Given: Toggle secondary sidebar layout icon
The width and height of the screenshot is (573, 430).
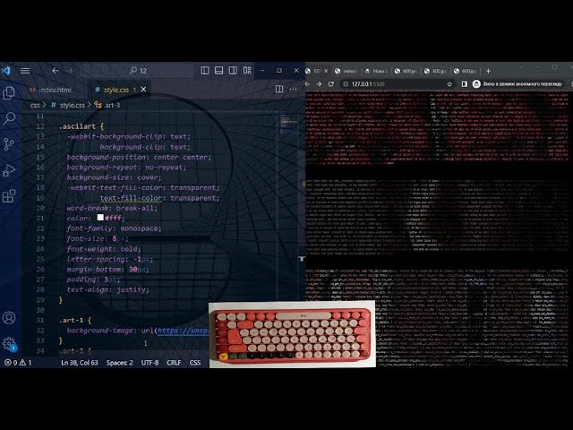Looking at the screenshot, I should (233, 71).
